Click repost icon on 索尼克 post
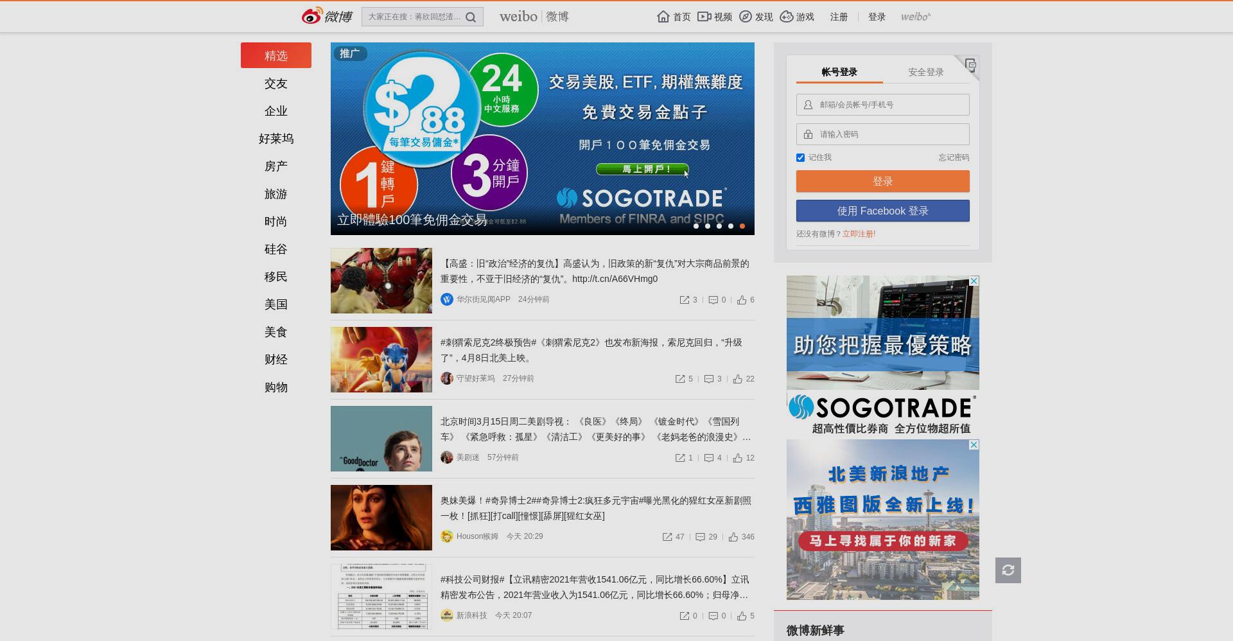 pyautogui.click(x=680, y=379)
